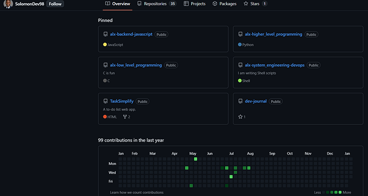Click the green contribution square in Wednesday row

point(236,172)
